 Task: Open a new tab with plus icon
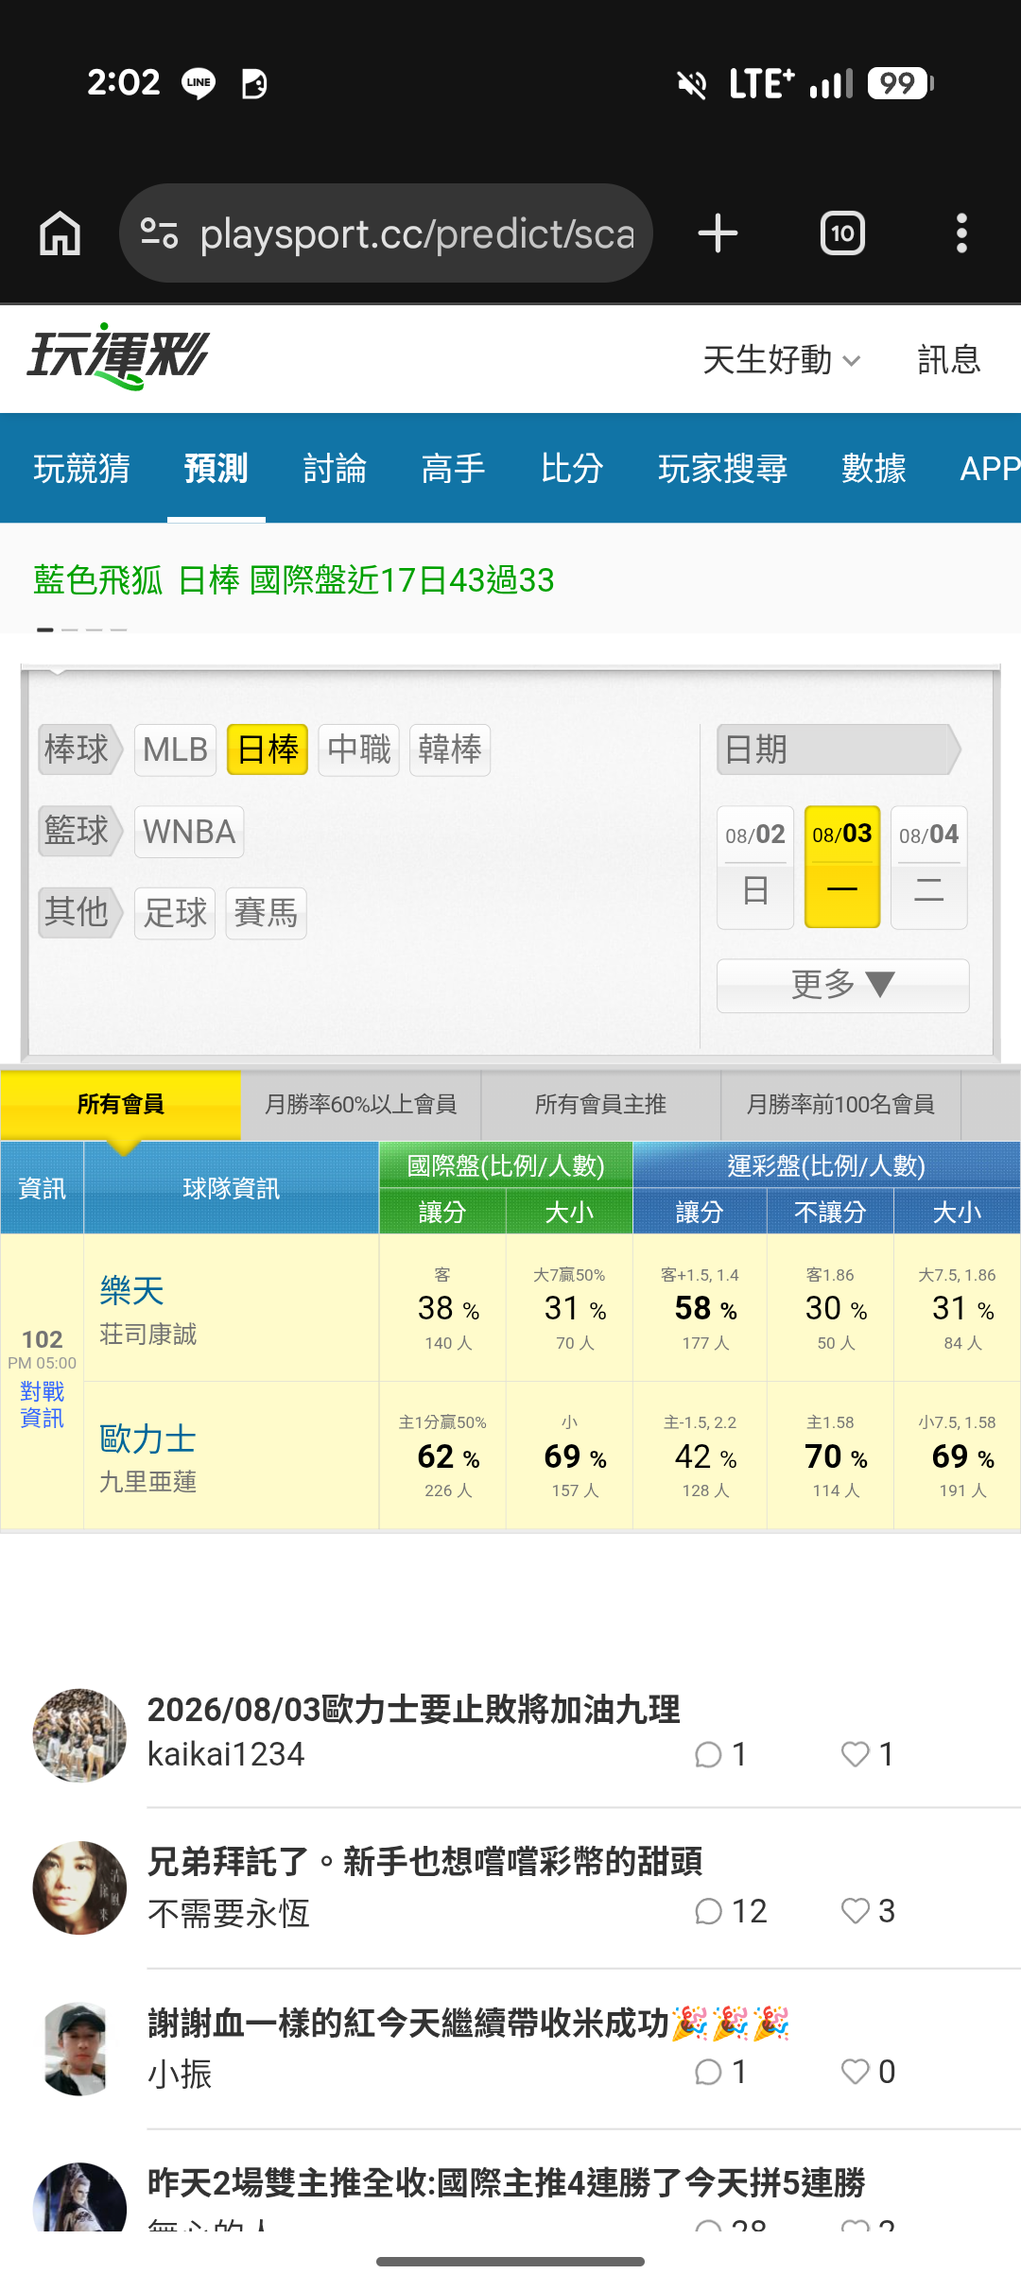pyautogui.click(x=718, y=233)
